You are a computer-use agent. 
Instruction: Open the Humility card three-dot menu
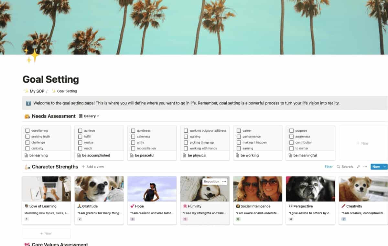pos(224,181)
